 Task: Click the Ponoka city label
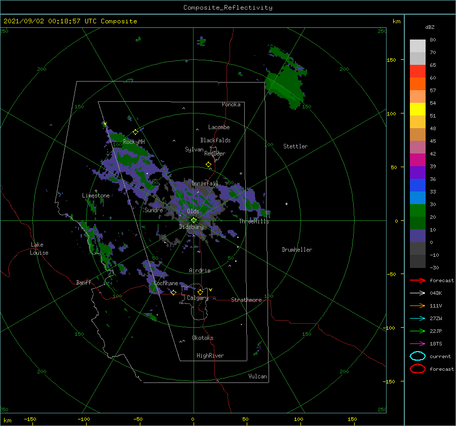(x=231, y=104)
